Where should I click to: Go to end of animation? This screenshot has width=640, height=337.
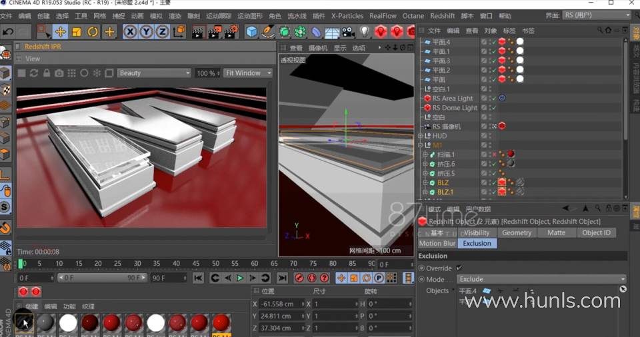(x=282, y=278)
